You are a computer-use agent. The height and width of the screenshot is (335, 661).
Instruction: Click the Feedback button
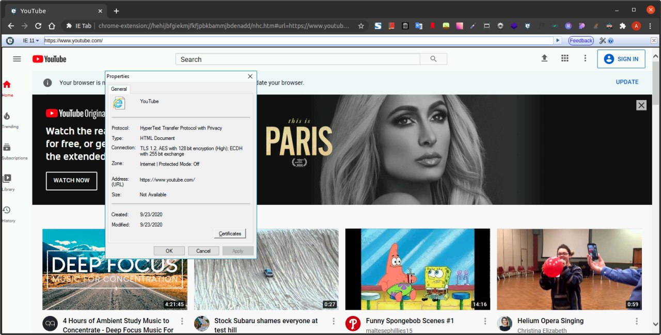click(581, 40)
